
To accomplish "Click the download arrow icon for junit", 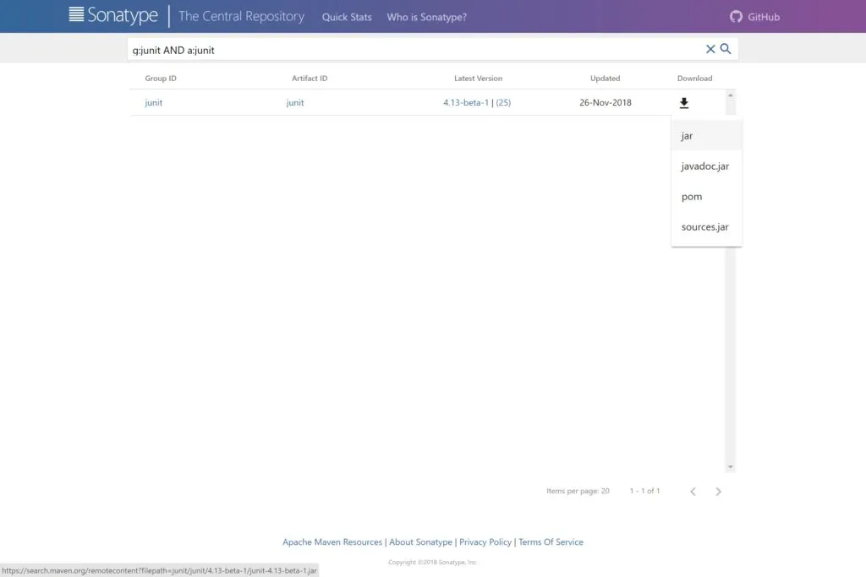I will [x=683, y=102].
